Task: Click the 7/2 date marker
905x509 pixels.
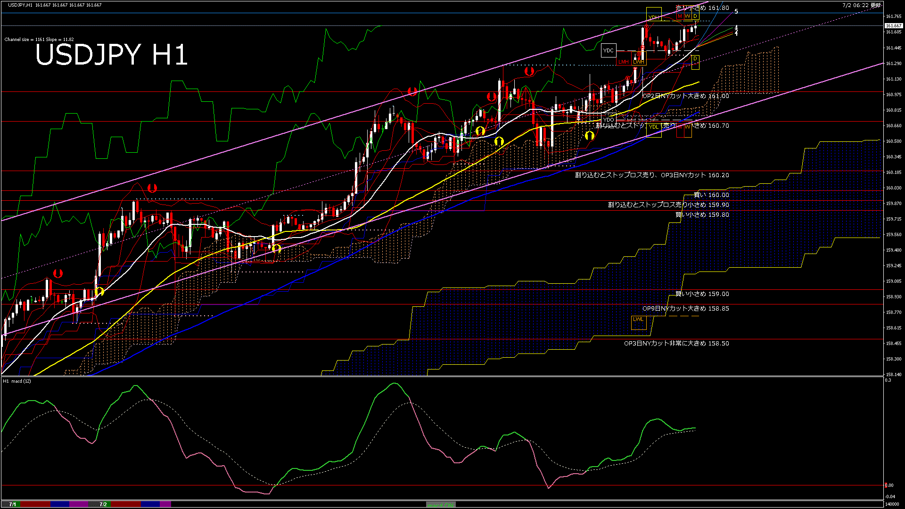Action: pyautogui.click(x=103, y=504)
